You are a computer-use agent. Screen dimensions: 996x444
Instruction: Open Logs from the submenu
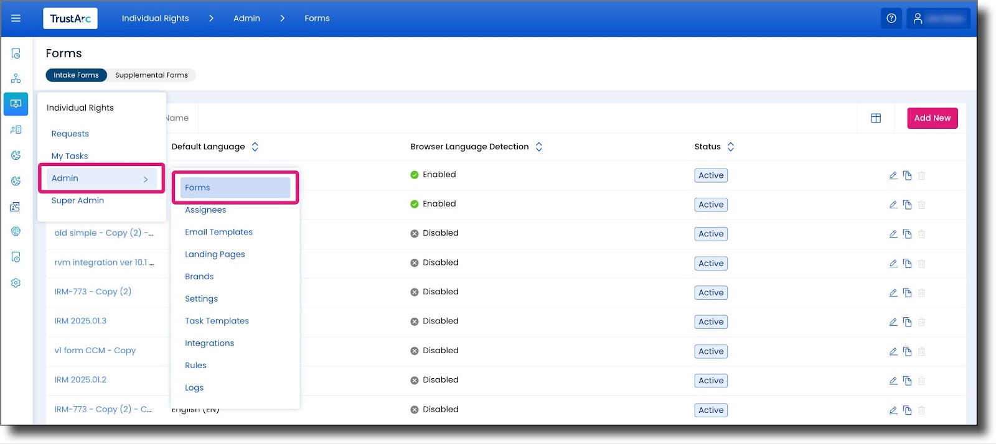pos(194,388)
